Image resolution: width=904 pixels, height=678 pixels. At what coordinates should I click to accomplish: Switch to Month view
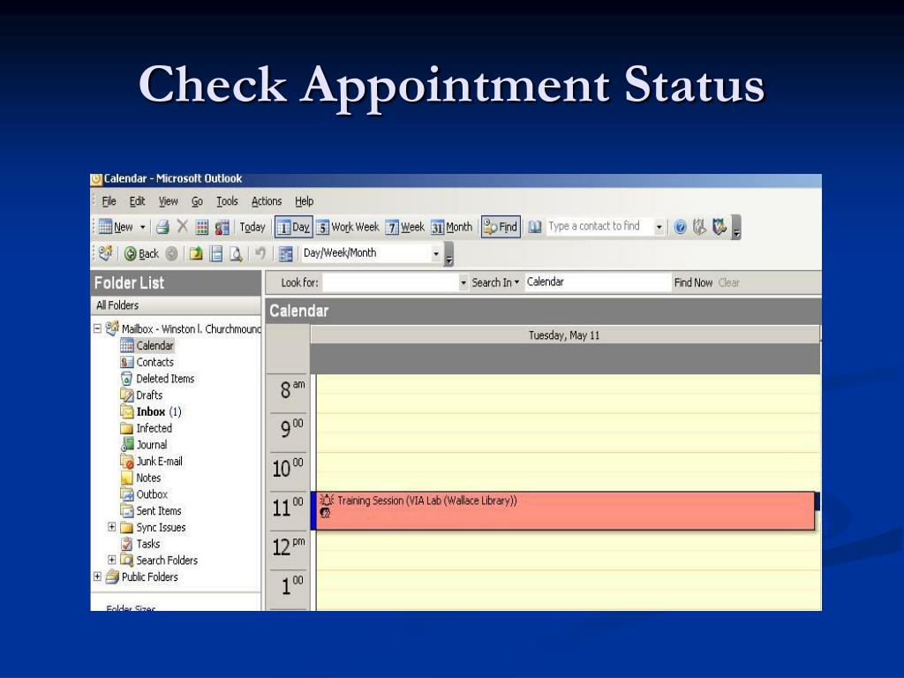[452, 227]
